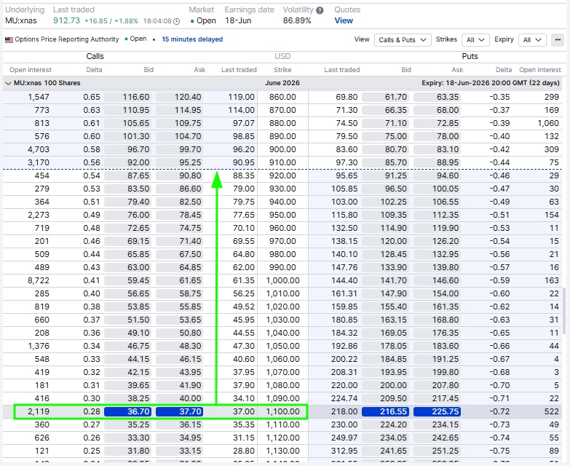Click call bid 116.60 at strike 860.00
The height and width of the screenshot is (466, 570).
click(128, 97)
